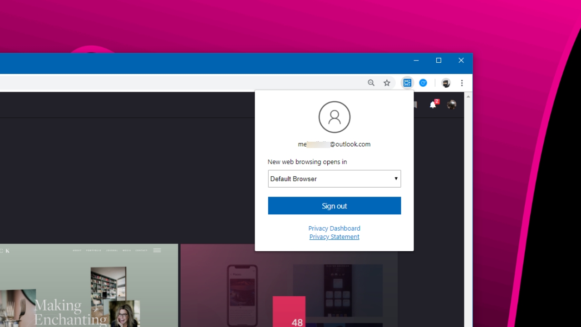Open the Chrome profile avatar in toolbar
The image size is (581, 327).
[x=446, y=83]
